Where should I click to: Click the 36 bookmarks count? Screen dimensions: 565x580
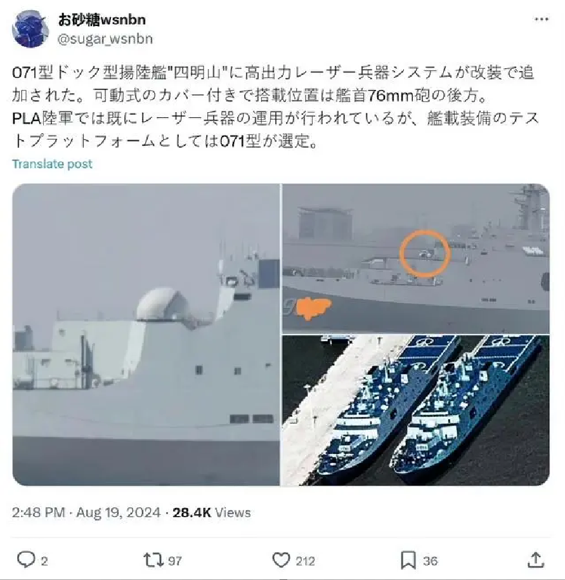pyautogui.click(x=431, y=561)
